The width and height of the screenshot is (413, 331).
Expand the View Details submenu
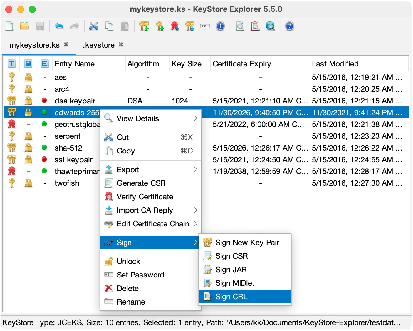(x=151, y=118)
